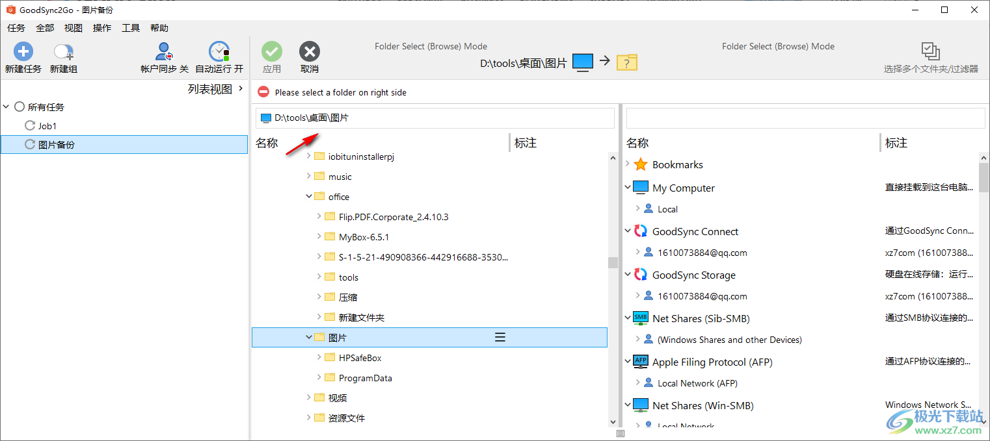
Task: Open the 帮助 menu
Action: (159, 28)
